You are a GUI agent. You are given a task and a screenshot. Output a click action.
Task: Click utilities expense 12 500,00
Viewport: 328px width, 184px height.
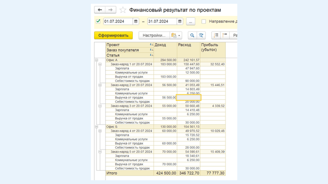pos(192,72)
